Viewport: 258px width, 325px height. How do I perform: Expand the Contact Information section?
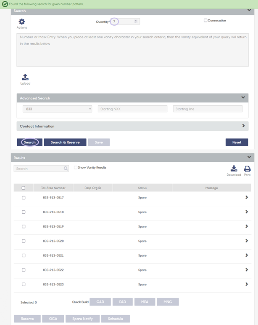[x=132, y=126]
